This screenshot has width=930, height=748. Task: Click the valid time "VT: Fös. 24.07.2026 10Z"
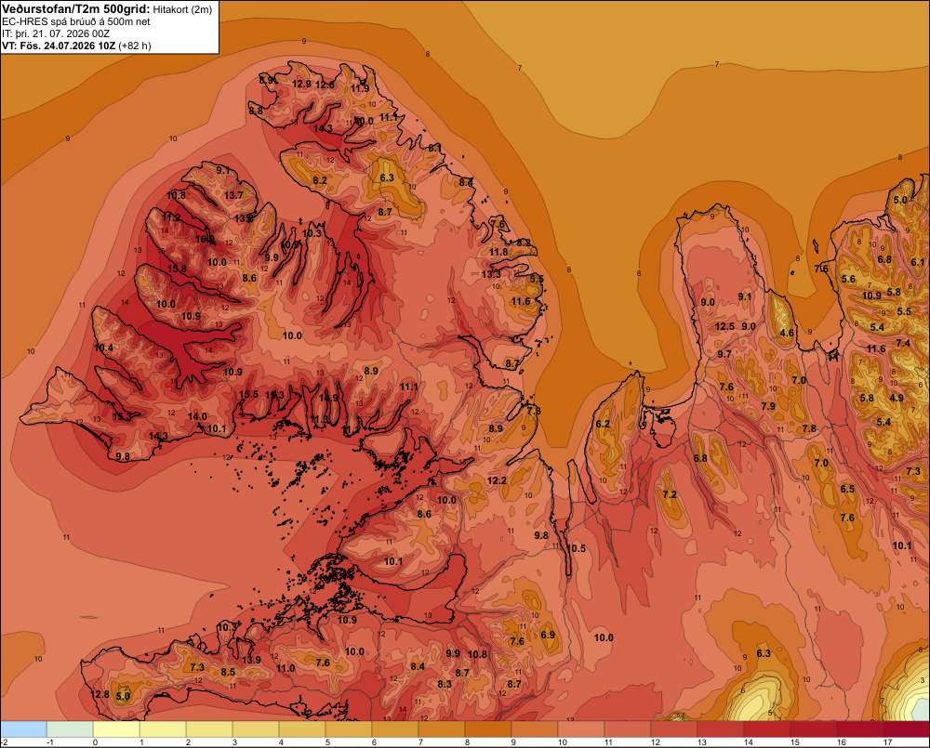pos(59,46)
